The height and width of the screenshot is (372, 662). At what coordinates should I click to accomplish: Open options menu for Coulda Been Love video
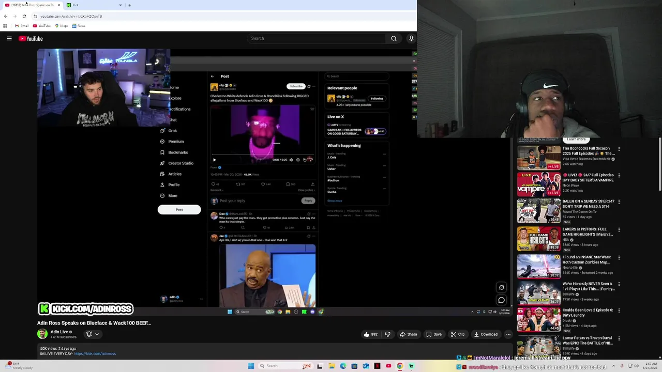pos(619,311)
